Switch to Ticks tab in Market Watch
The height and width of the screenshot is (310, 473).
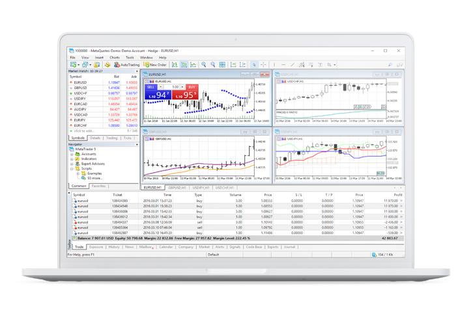[127, 138]
